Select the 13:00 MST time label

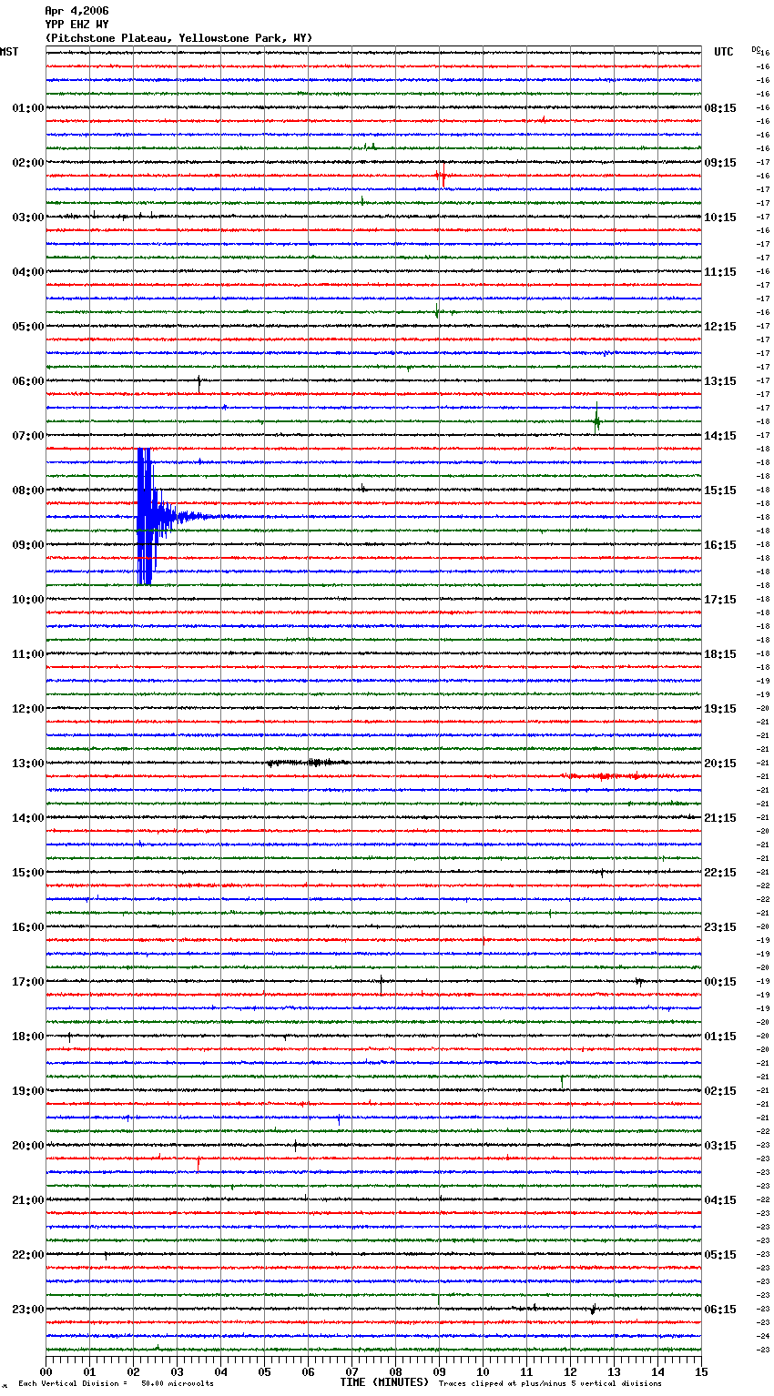pos(28,764)
